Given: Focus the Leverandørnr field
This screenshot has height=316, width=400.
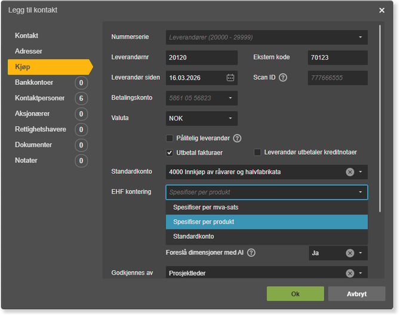Looking at the screenshot, I should (202, 57).
